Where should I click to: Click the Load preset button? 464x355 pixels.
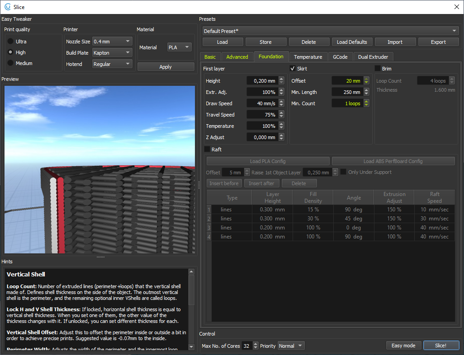tap(223, 42)
